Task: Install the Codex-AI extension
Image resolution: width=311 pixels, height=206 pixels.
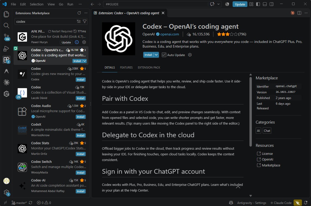Action: click(80, 191)
